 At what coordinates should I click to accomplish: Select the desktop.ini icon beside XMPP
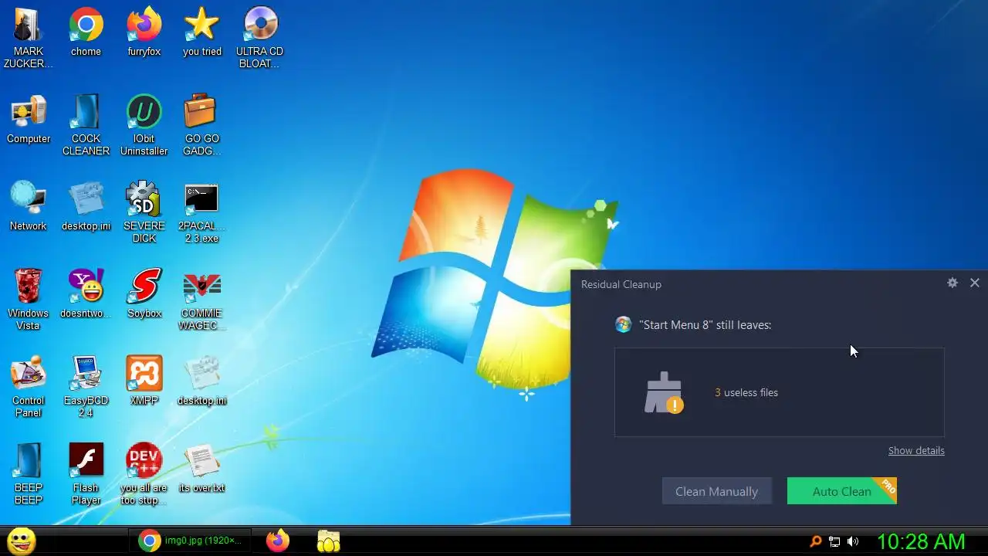pos(201,381)
